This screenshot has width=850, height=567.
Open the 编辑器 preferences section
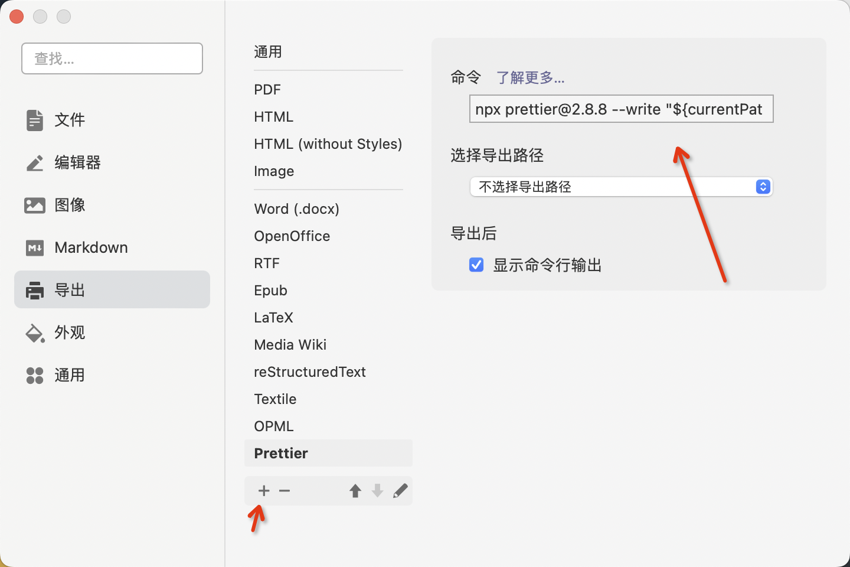(x=77, y=162)
